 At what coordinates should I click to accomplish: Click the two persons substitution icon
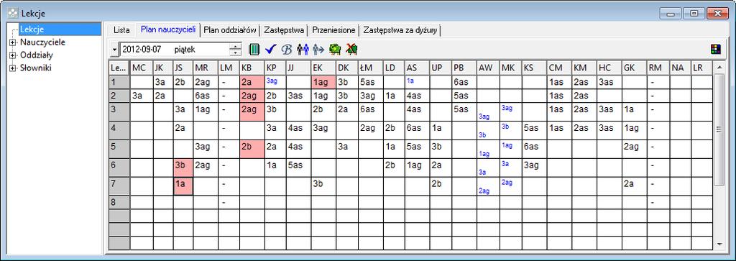pyautogui.click(x=303, y=49)
